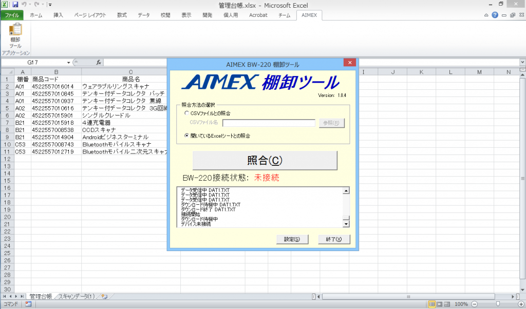Open the 校閲 ribbon tab
The height and width of the screenshot is (309, 526).
coord(165,15)
